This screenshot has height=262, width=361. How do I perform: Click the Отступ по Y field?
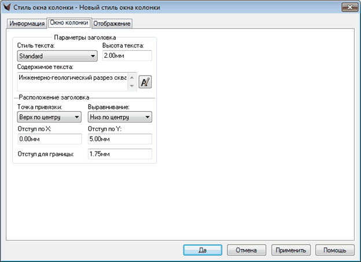click(119, 139)
